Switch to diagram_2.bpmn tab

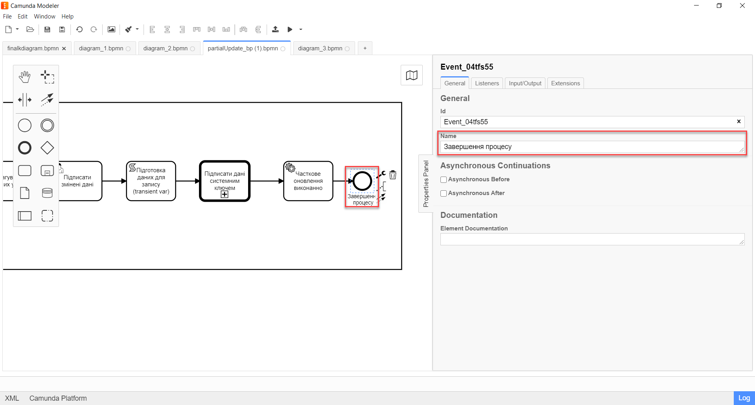[x=166, y=48]
